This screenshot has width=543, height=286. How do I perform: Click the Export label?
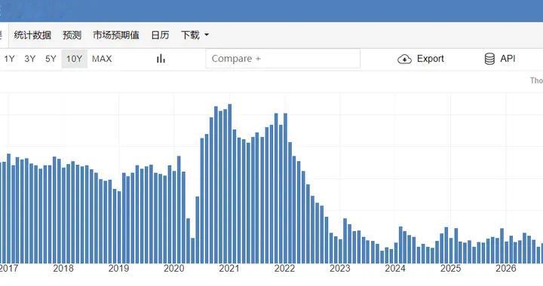tap(431, 59)
